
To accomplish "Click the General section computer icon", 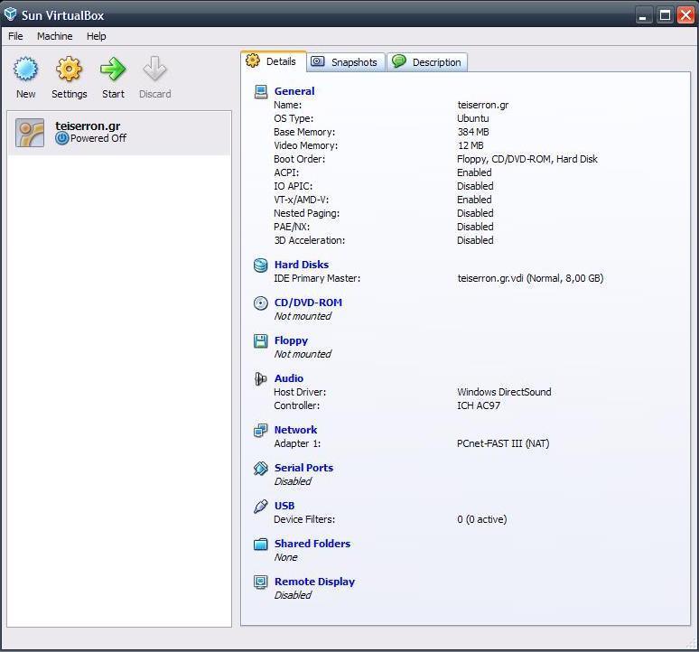I will [261, 91].
